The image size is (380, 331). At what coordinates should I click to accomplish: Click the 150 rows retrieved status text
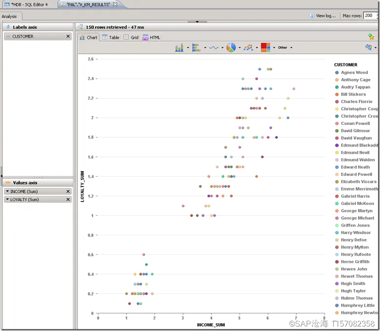click(x=115, y=27)
